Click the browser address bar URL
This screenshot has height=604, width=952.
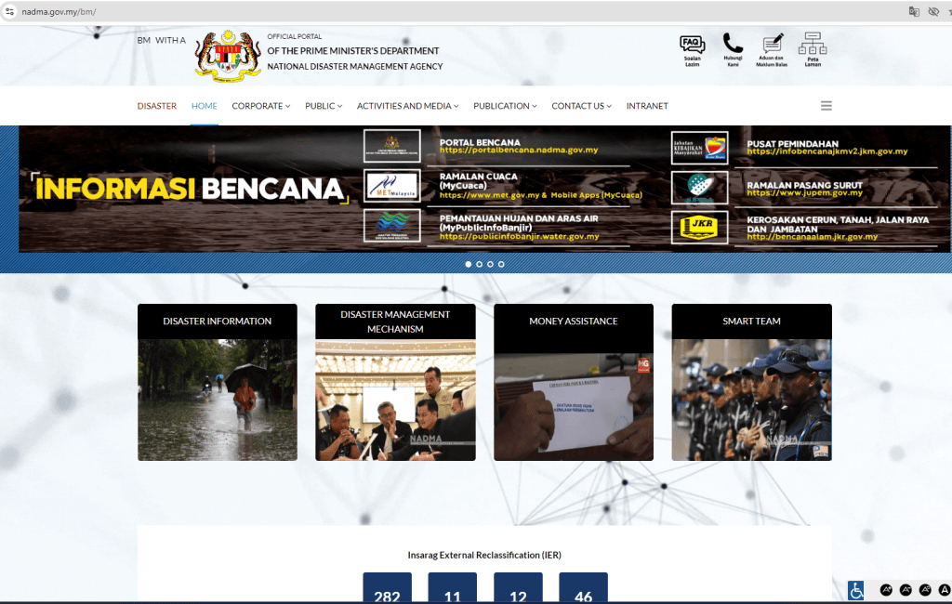tap(59, 11)
